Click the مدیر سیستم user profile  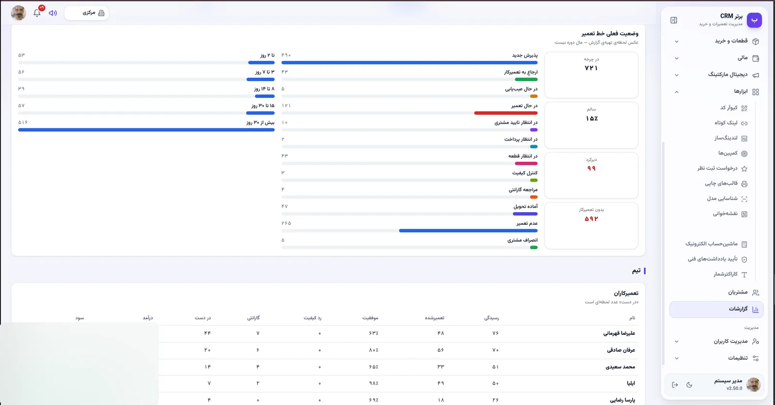pos(737,385)
